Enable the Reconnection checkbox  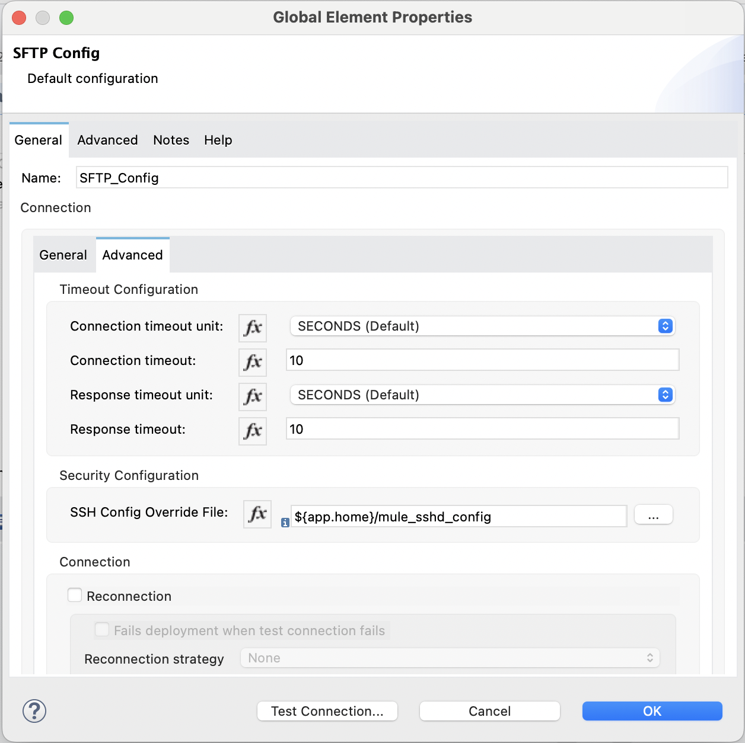[75, 595]
